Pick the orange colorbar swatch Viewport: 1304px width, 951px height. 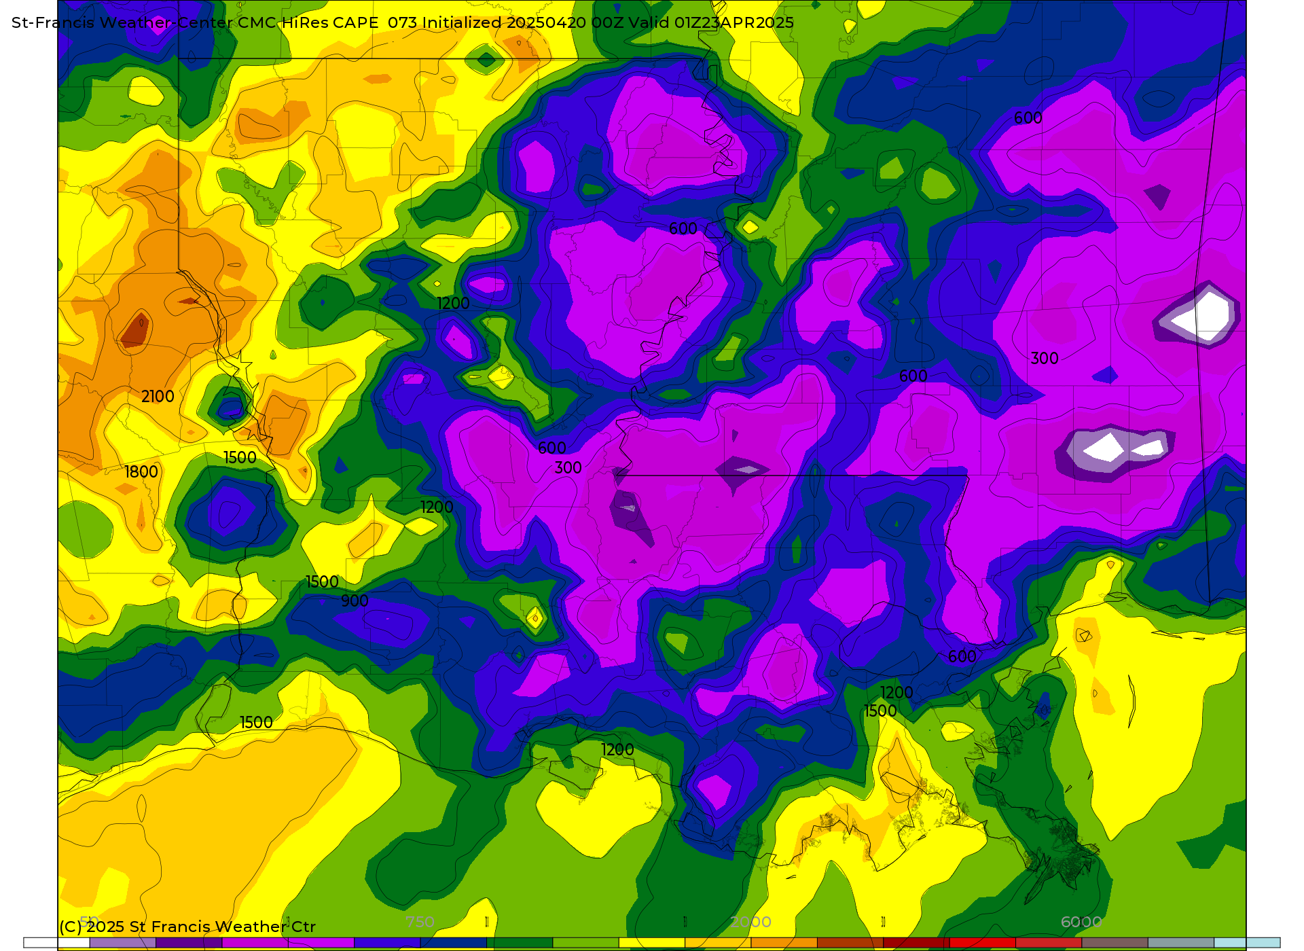point(784,943)
